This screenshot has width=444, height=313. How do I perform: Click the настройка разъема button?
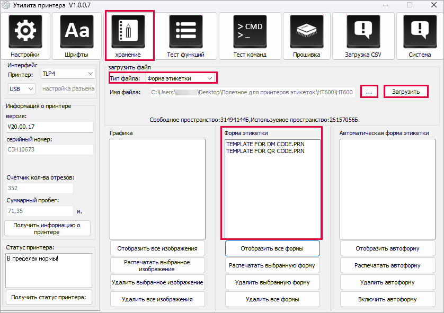pos(68,88)
